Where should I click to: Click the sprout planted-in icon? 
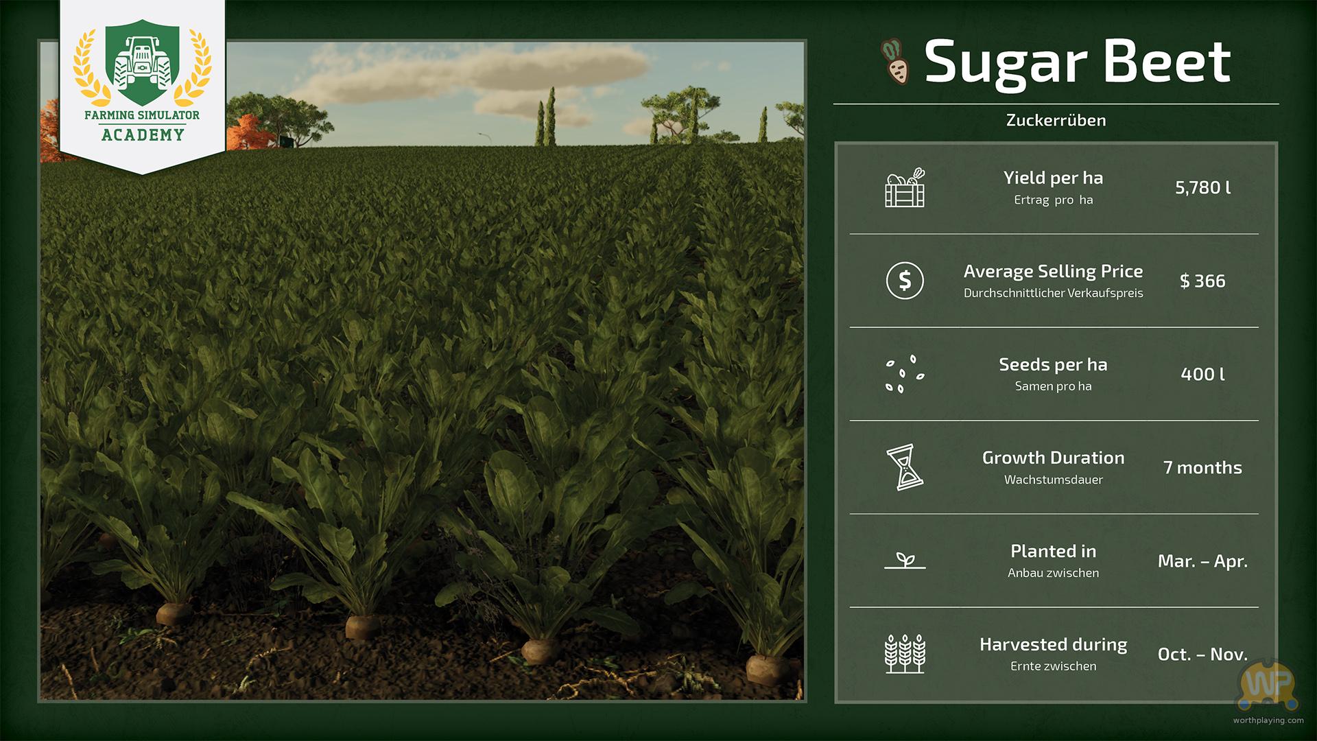coord(905,561)
